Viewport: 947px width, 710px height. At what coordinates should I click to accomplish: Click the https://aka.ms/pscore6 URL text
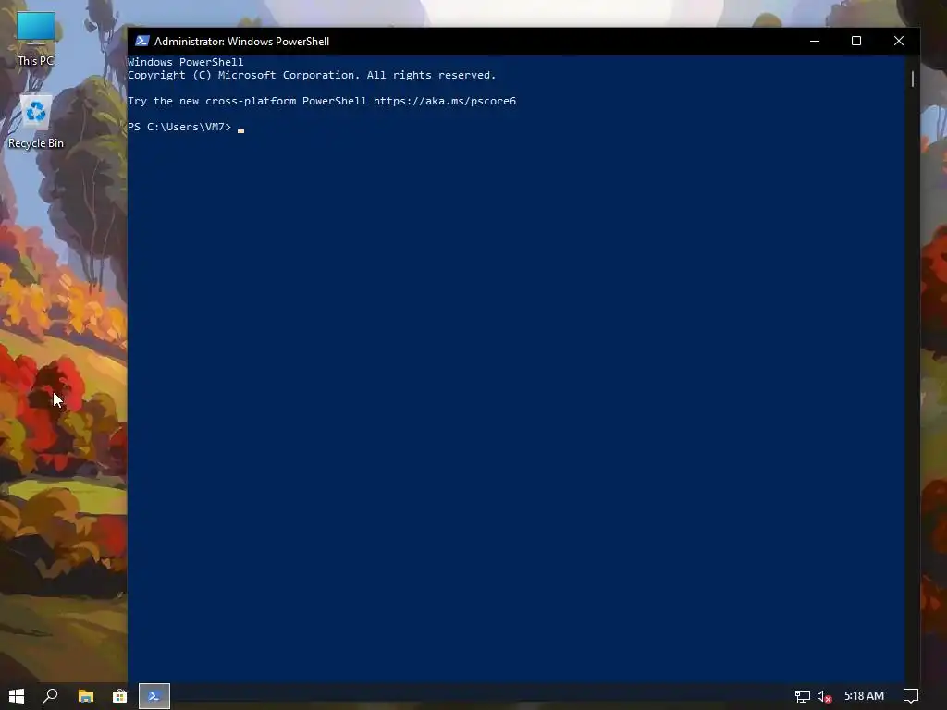pos(445,101)
